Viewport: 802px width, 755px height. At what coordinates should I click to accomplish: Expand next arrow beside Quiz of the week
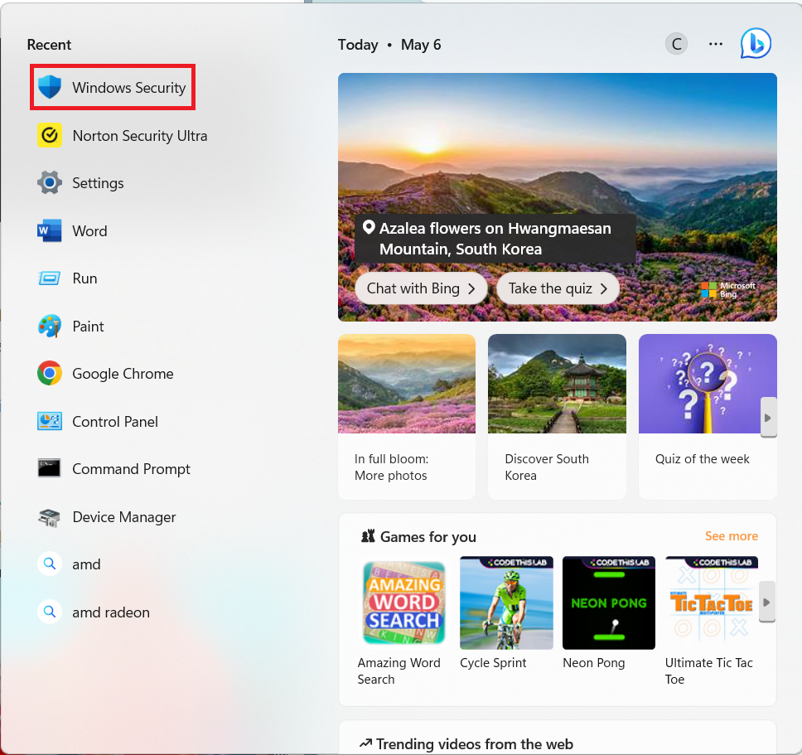768,418
